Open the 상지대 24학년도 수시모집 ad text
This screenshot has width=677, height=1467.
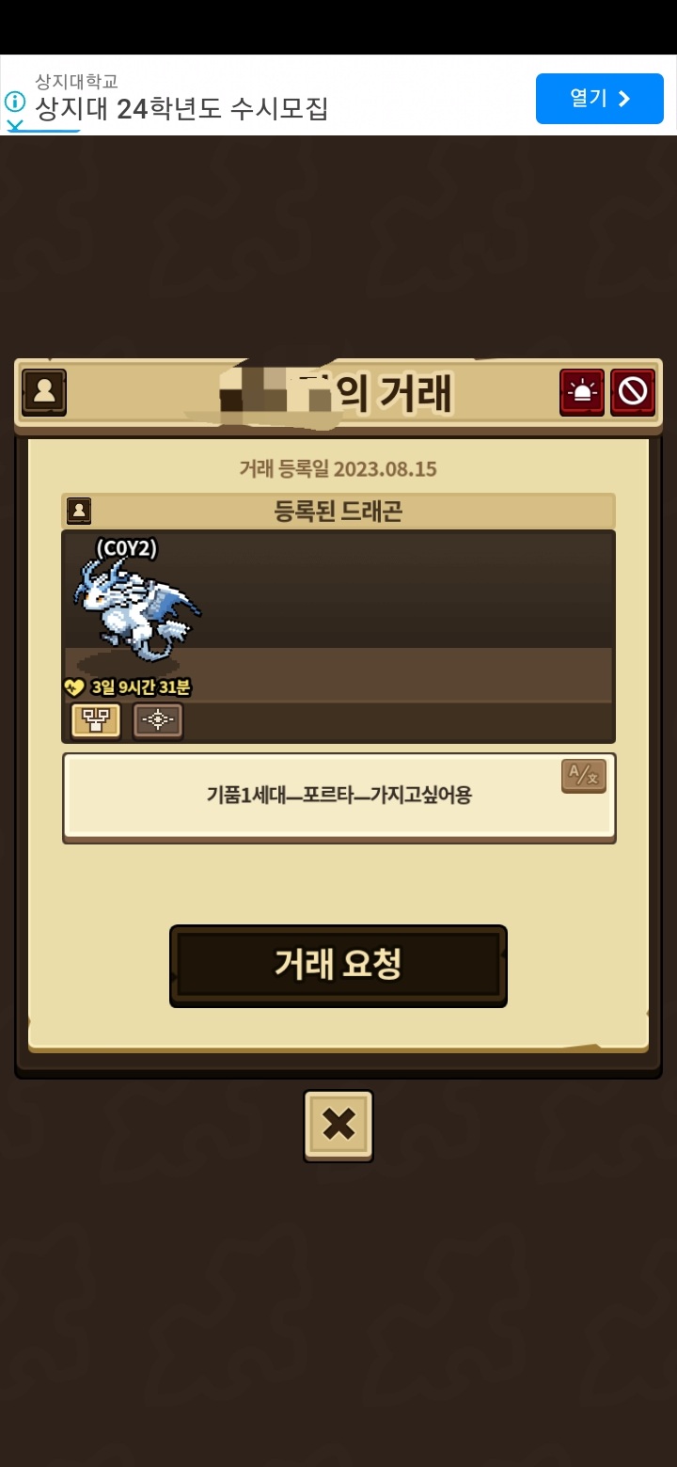[x=181, y=109]
